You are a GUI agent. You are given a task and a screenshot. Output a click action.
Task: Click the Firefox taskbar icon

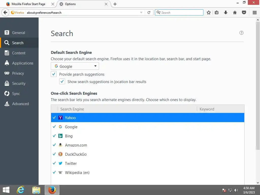pos(52,190)
